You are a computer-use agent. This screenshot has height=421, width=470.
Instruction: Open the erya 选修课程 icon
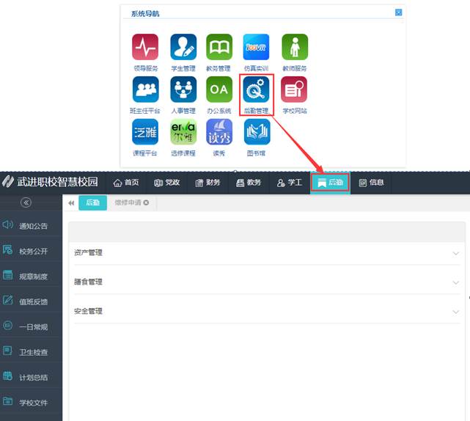[x=183, y=132]
